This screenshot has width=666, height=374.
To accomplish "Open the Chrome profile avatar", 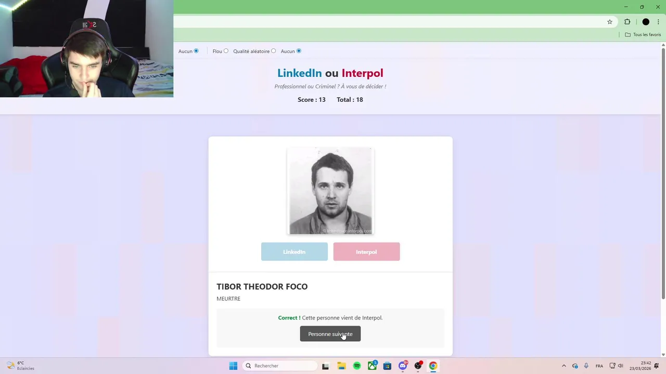I will [x=646, y=22].
